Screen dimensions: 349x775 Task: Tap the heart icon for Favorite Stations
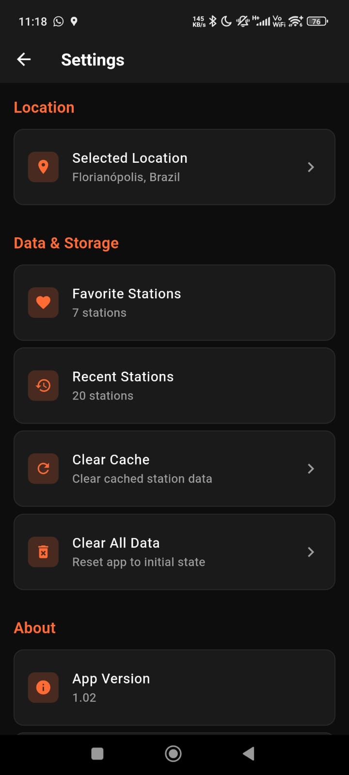(43, 303)
